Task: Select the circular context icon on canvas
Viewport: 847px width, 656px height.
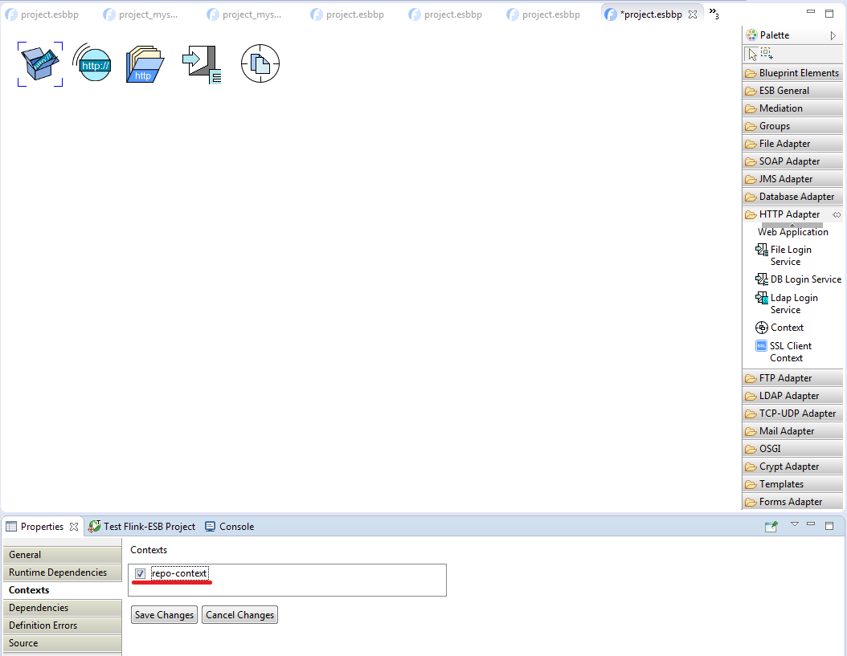Action: (x=260, y=63)
